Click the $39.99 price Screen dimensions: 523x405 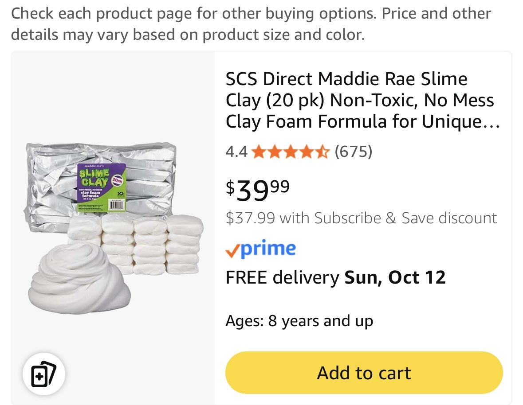(x=258, y=190)
